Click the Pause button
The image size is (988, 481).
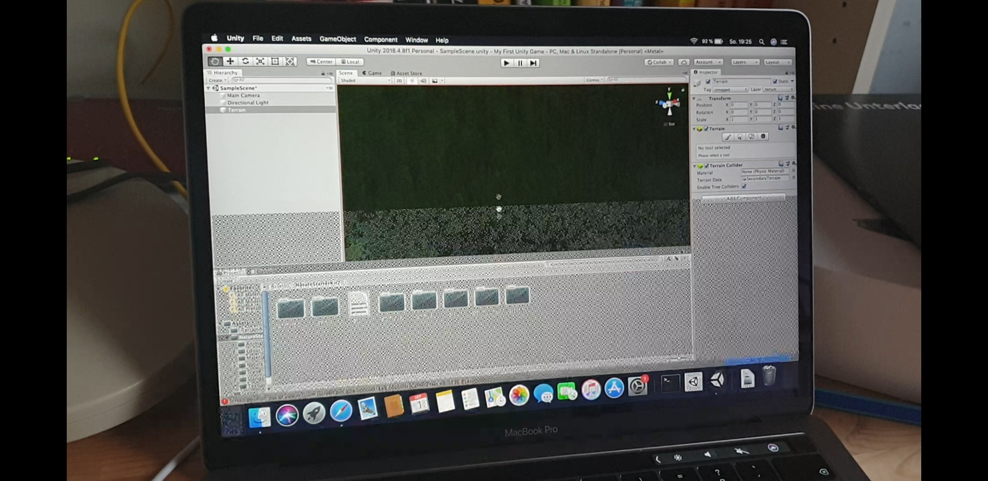pos(519,63)
